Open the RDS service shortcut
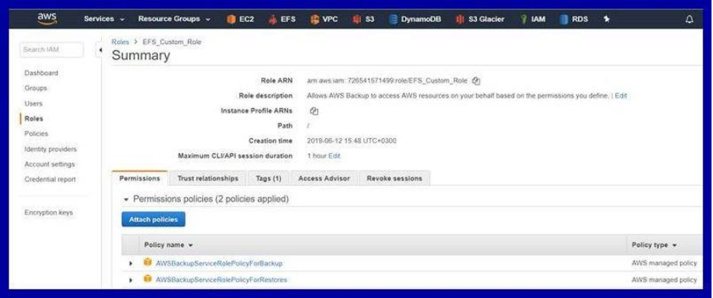 tap(574, 19)
